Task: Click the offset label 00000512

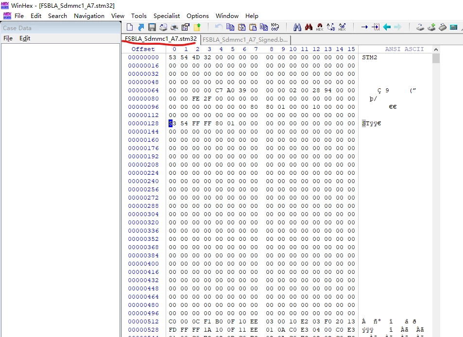Action: 143,321
